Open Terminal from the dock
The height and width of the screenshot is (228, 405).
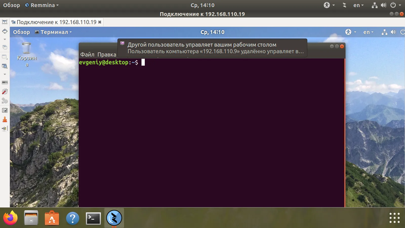point(93,218)
